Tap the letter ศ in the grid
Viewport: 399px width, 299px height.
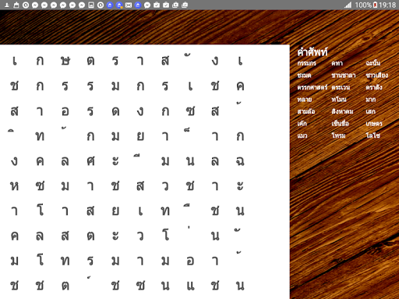coord(90,161)
